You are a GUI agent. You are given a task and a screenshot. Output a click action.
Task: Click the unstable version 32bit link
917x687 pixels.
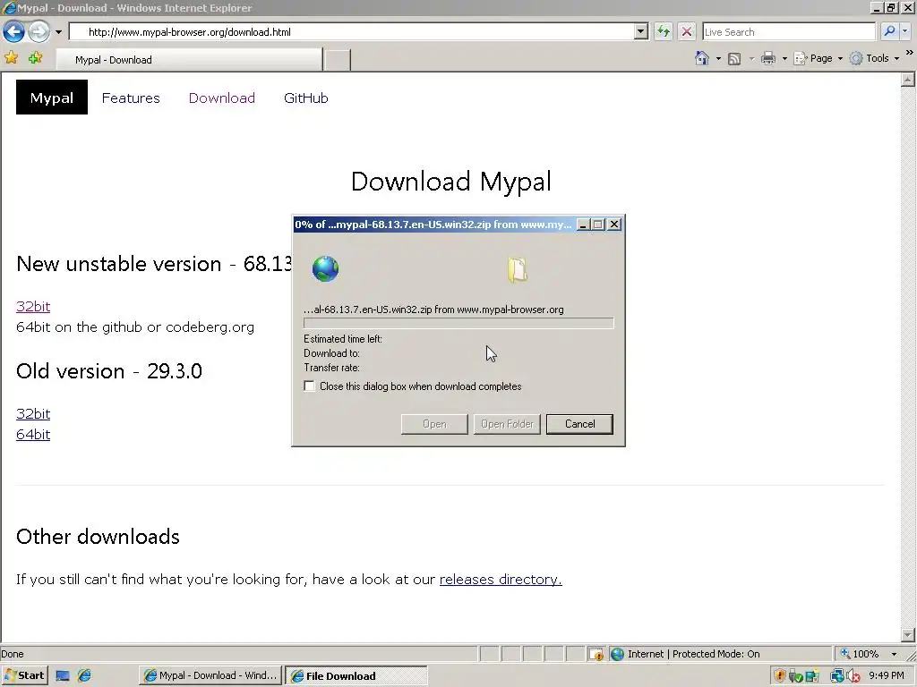click(33, 306)
